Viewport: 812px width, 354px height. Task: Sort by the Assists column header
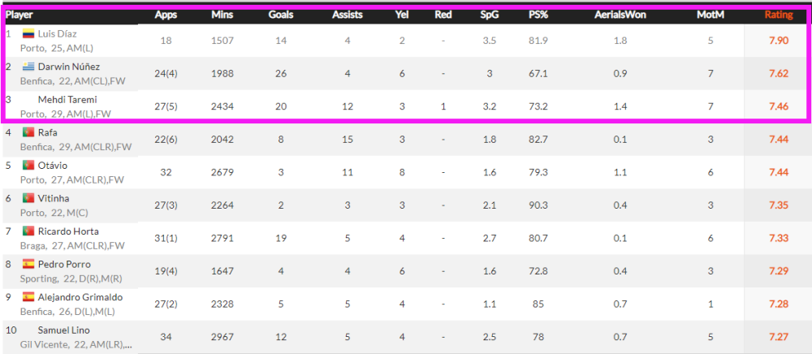click(x=347, y=15)
